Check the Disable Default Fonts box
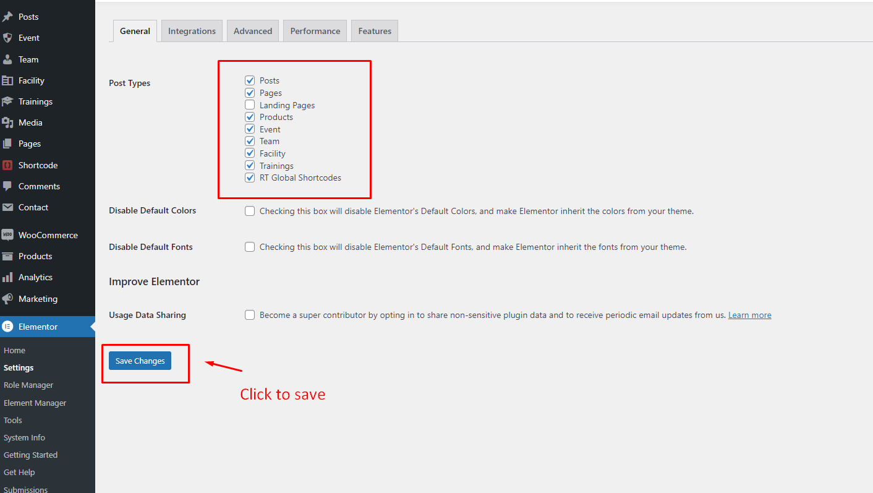Image resolution: width=873 pixels, height=493 pixels. point(250,247)
